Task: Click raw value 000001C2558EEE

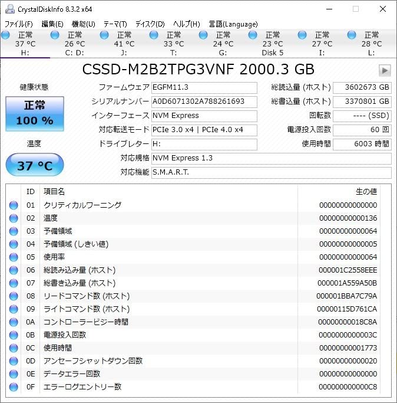Action: 348,270
